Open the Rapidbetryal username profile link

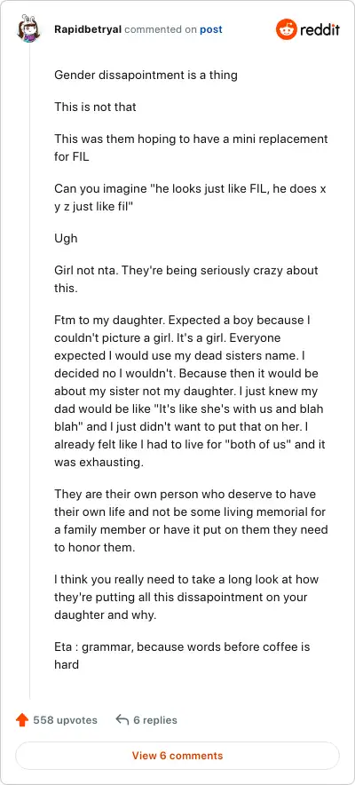[x=88, y=29]
